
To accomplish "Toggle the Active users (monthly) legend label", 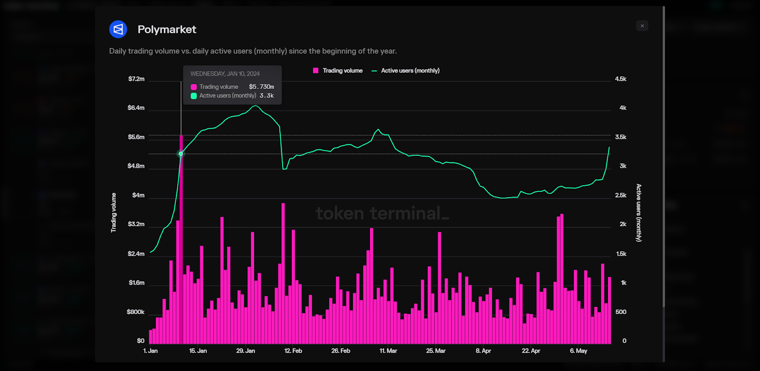I will (x=410, y=71).
